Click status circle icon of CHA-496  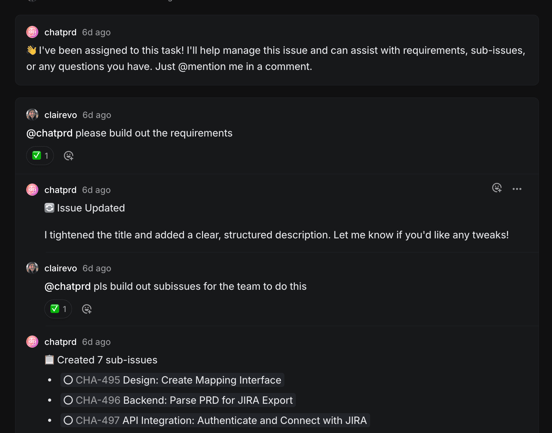[68, 400]
